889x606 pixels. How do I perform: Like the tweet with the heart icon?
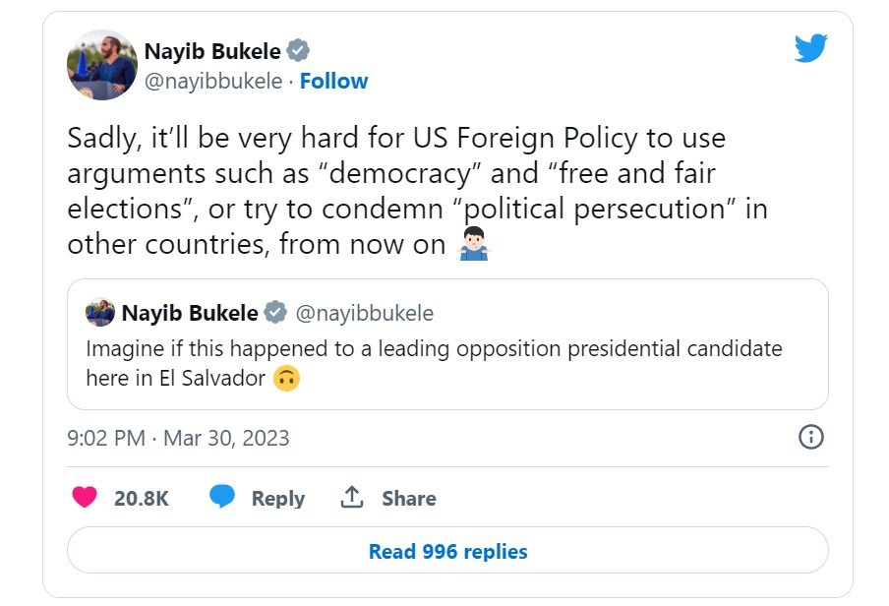coord(85,497)
